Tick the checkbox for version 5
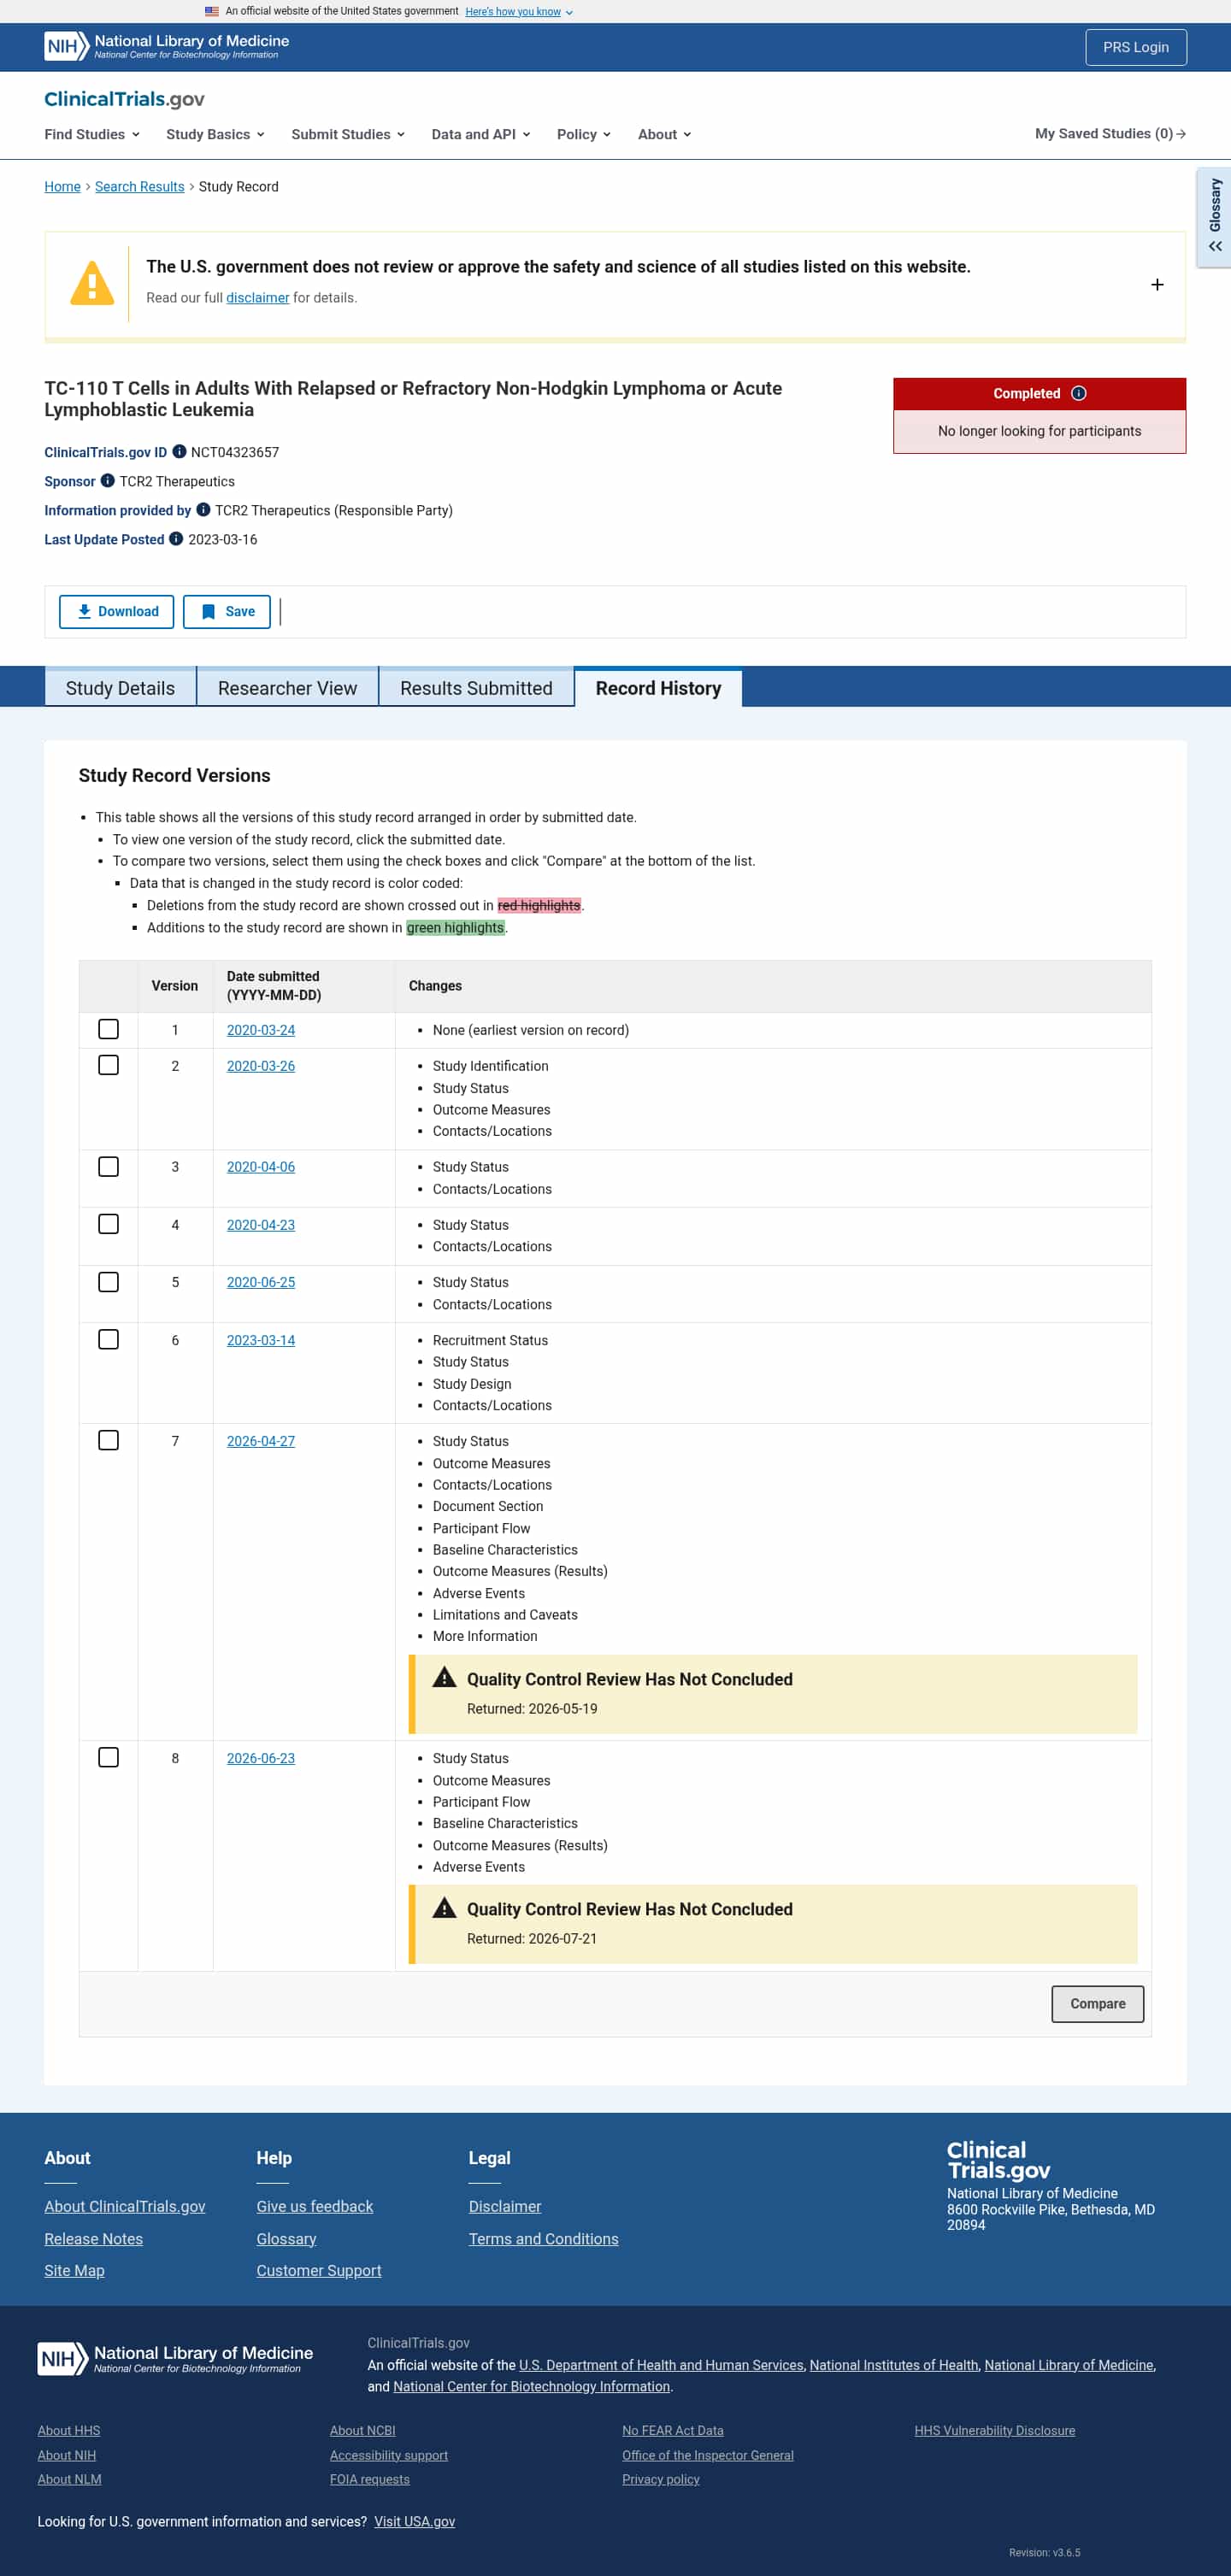The height and width of the screenshot is (2576, 1231). pyautogui.click(x=109, y=1282)
